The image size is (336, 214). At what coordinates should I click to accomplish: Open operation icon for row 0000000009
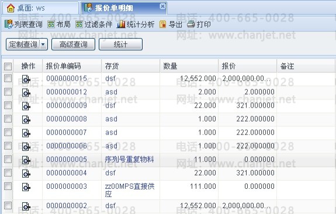tap(26, 106)
